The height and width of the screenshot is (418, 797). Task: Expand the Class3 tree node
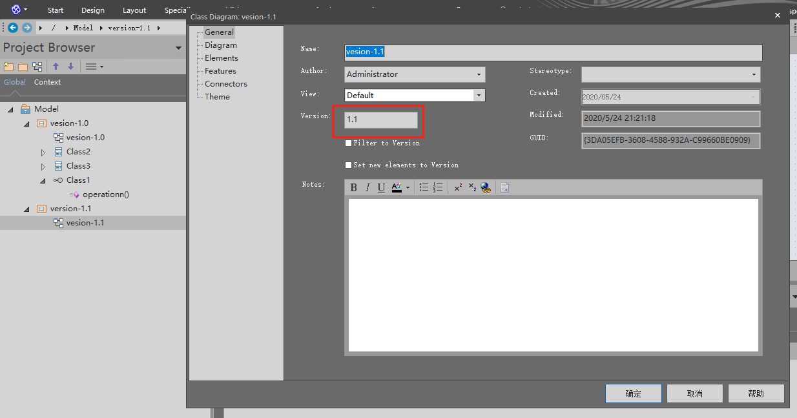[43, 167]
